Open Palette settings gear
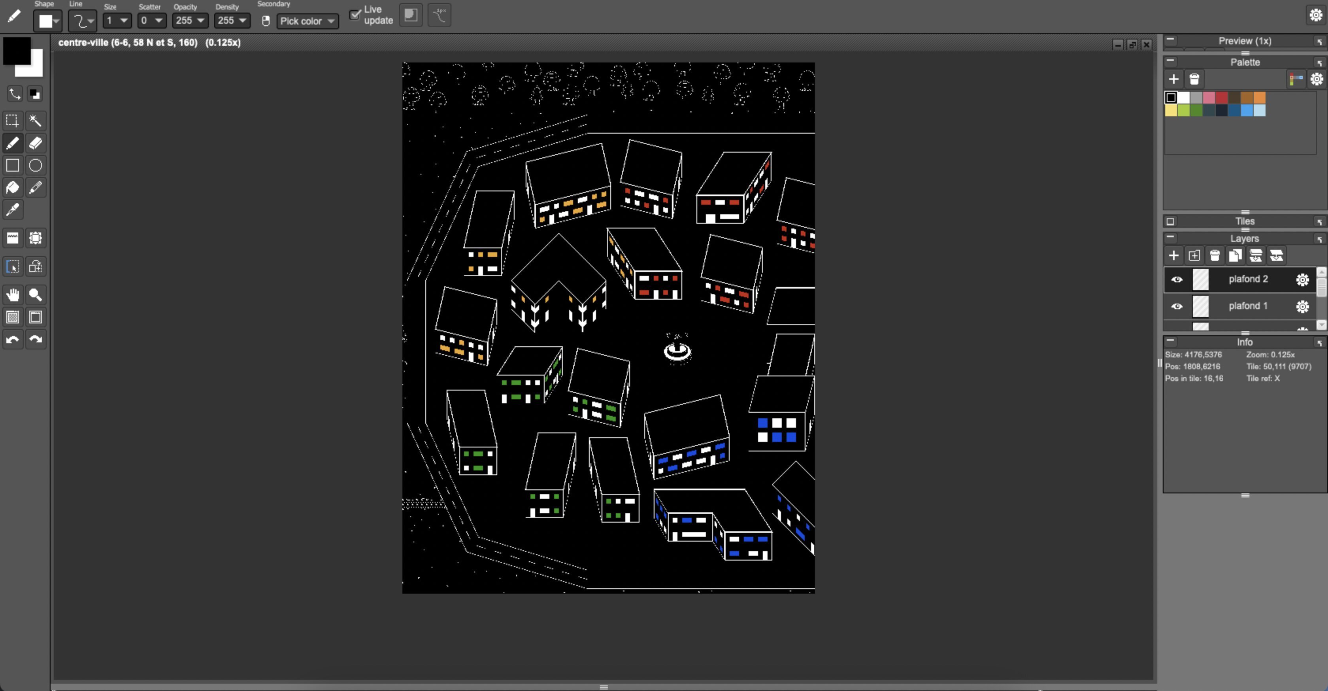 pos(1317,79)
